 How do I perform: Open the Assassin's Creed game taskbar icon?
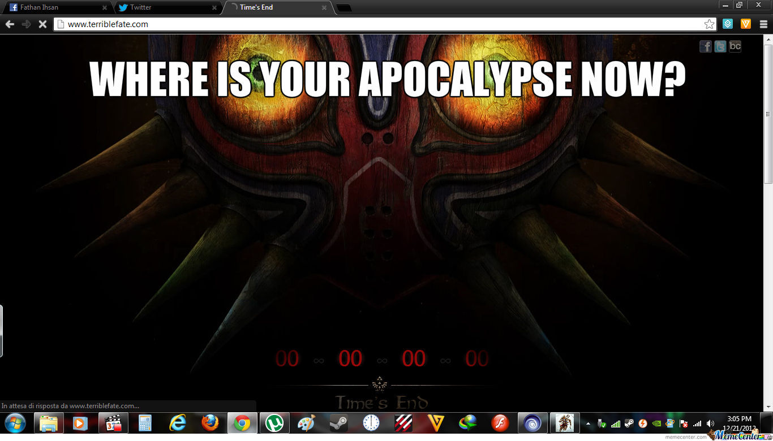[564, 423]
